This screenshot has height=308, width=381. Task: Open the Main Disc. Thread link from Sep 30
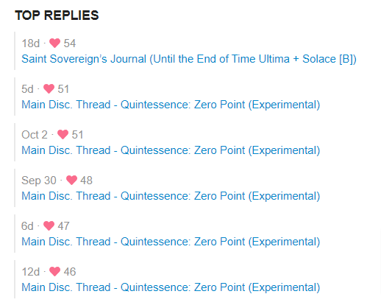coord(171,196)
